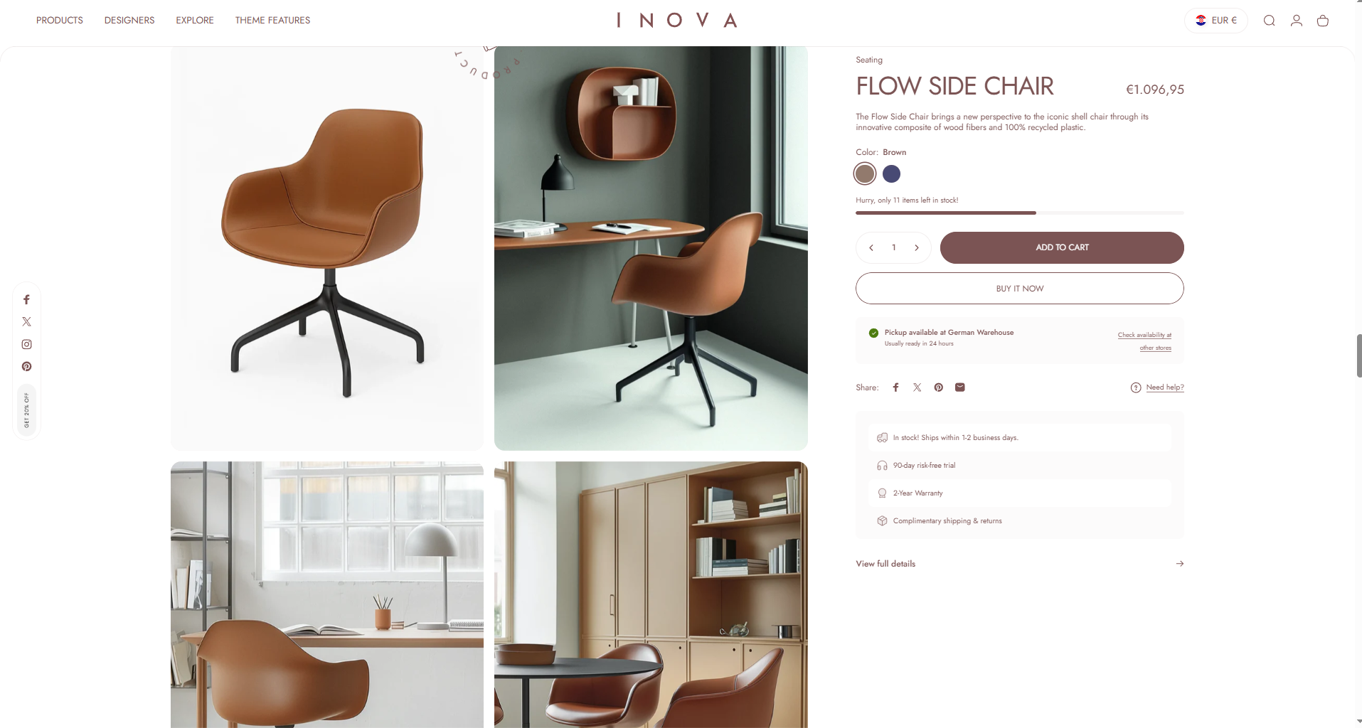Open the search icon in header
This screenshot has height=728, width=1362.
pyautogui.click(x=1269, y=21)
